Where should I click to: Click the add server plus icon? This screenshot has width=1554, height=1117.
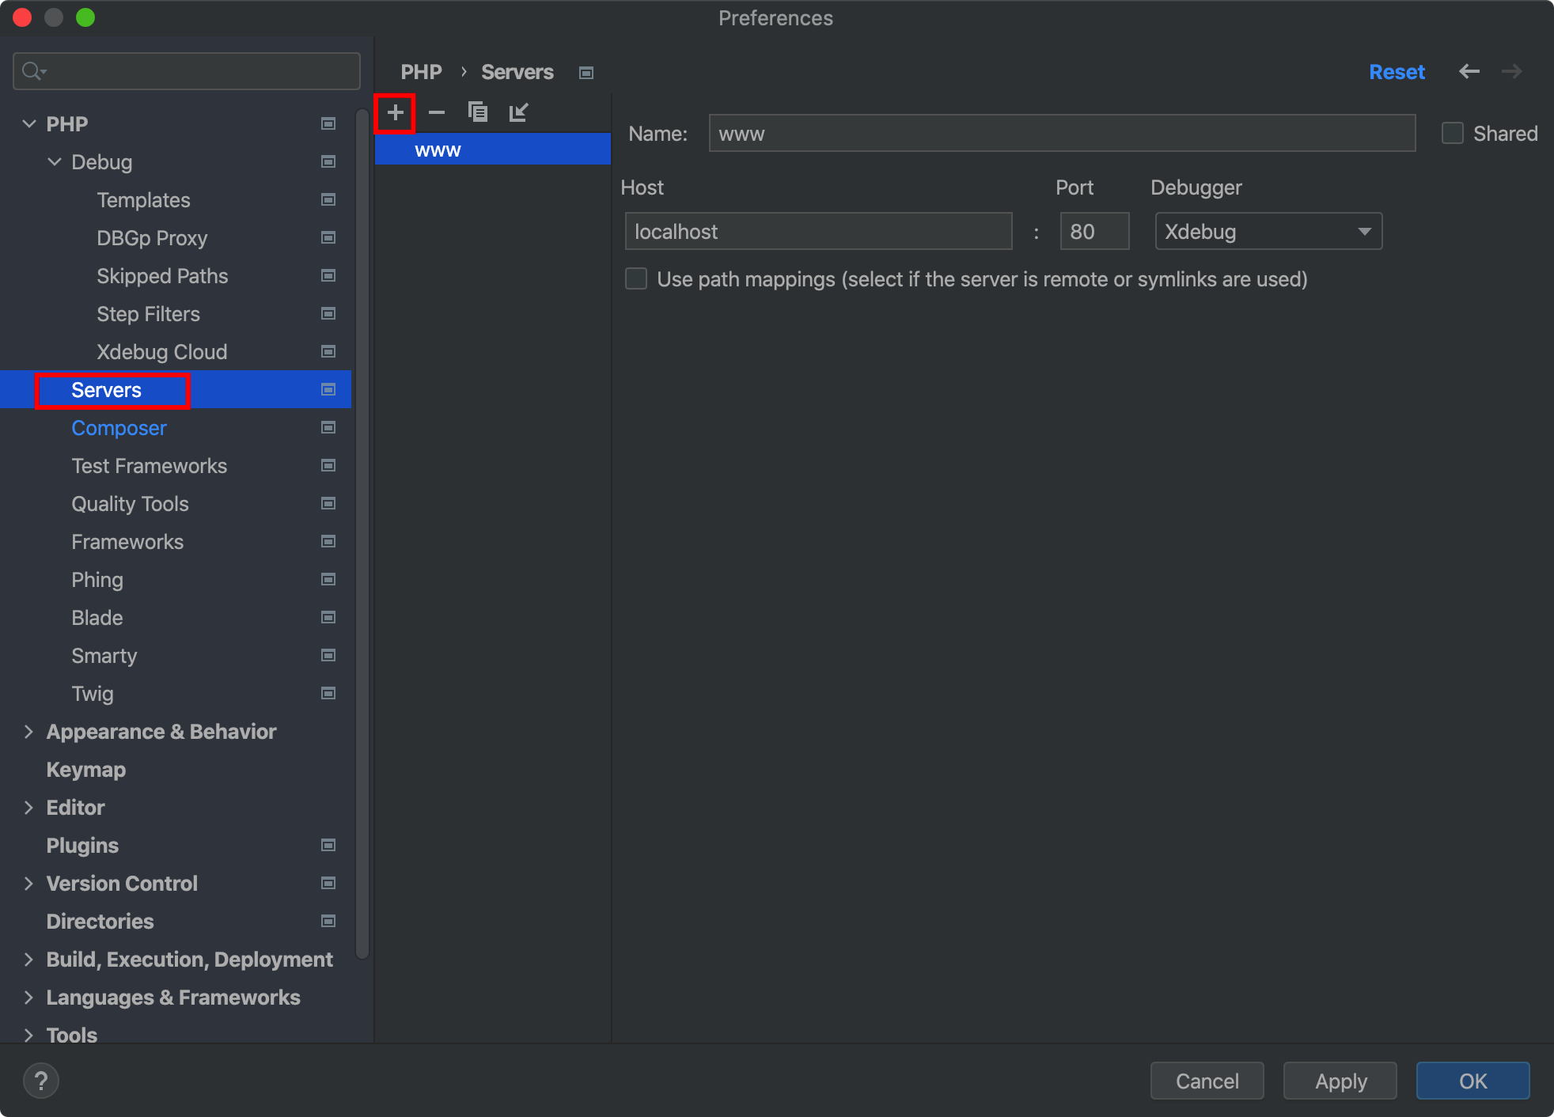coord(395,112)
